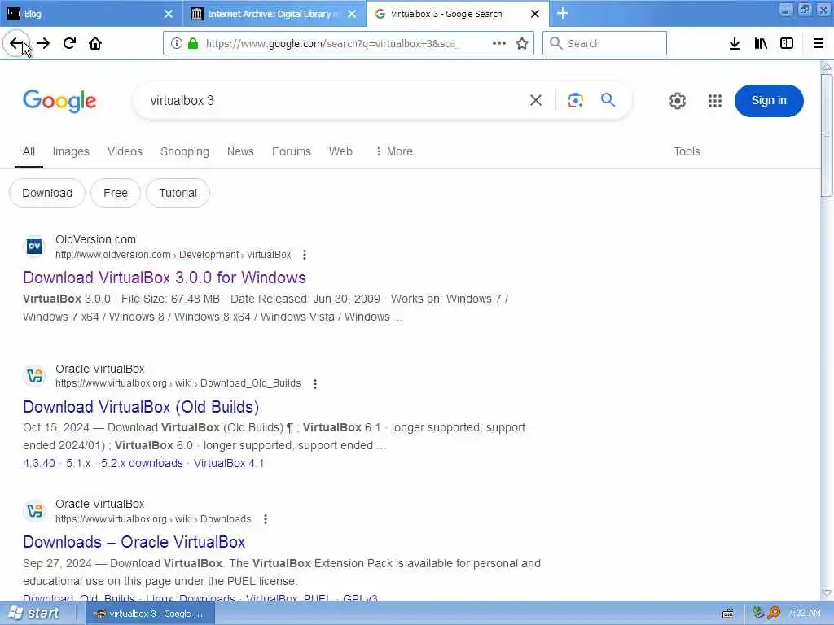This screenshot has width=834, height=625.
Task: Apply the Download suggestion chip
Action: pos(47,193)
